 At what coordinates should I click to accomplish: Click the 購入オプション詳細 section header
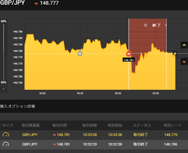coord(18,106)
